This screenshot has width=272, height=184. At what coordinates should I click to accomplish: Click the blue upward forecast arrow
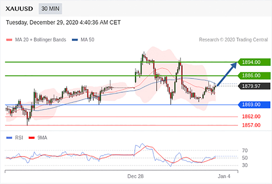point(227,74)
